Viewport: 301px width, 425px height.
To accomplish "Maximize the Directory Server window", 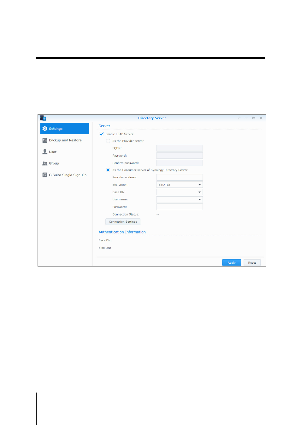I will click(254, 118).
